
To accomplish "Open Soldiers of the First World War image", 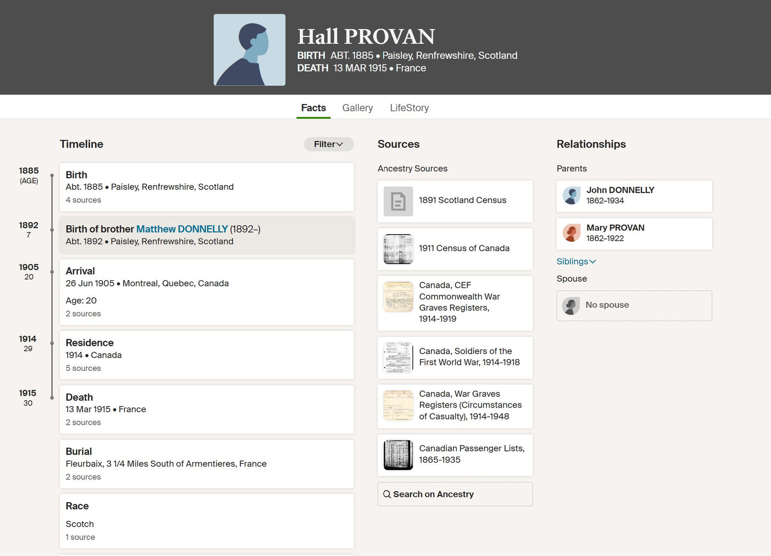I will (398, 357).
